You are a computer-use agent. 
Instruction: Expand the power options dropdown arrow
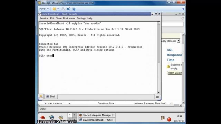58,9
